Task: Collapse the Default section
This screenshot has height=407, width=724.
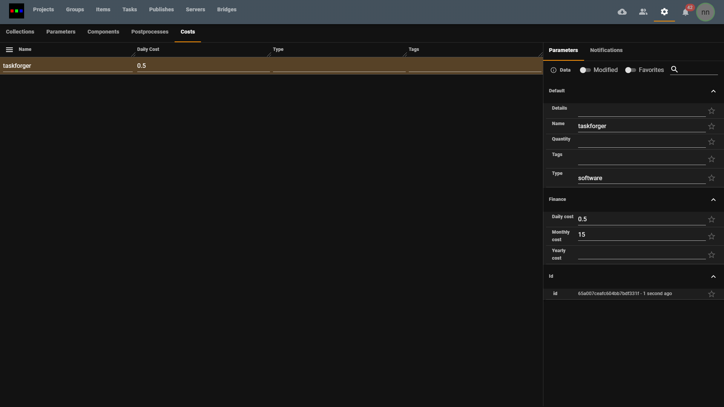Action: [x=713, y=91]
